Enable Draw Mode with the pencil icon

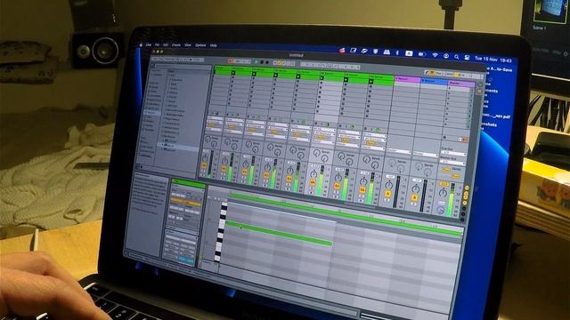(427, 73)
